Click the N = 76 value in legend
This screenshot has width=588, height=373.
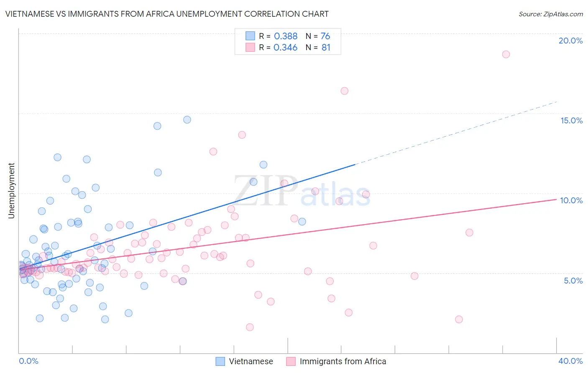click(318, 36)
